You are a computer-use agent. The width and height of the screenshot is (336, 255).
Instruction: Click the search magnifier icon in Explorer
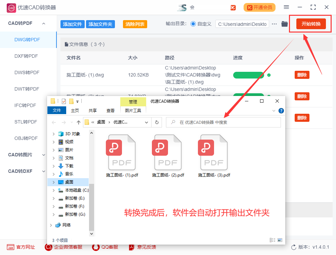tap(173, 122)
